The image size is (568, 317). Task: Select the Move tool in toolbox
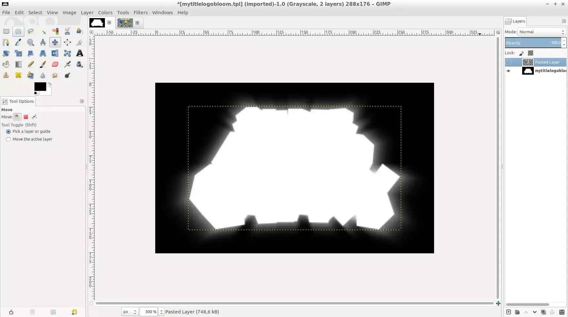(x=55, y=42)
